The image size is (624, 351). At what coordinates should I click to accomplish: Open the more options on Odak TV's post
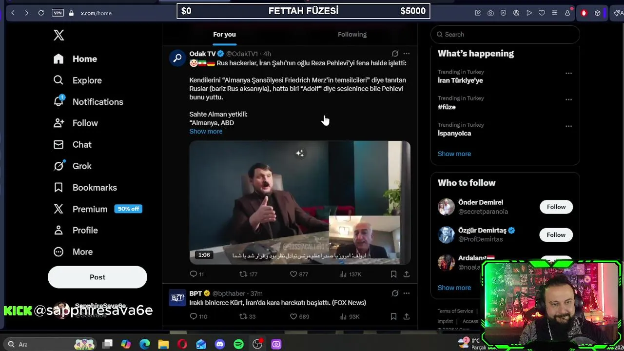click(407, 54)
